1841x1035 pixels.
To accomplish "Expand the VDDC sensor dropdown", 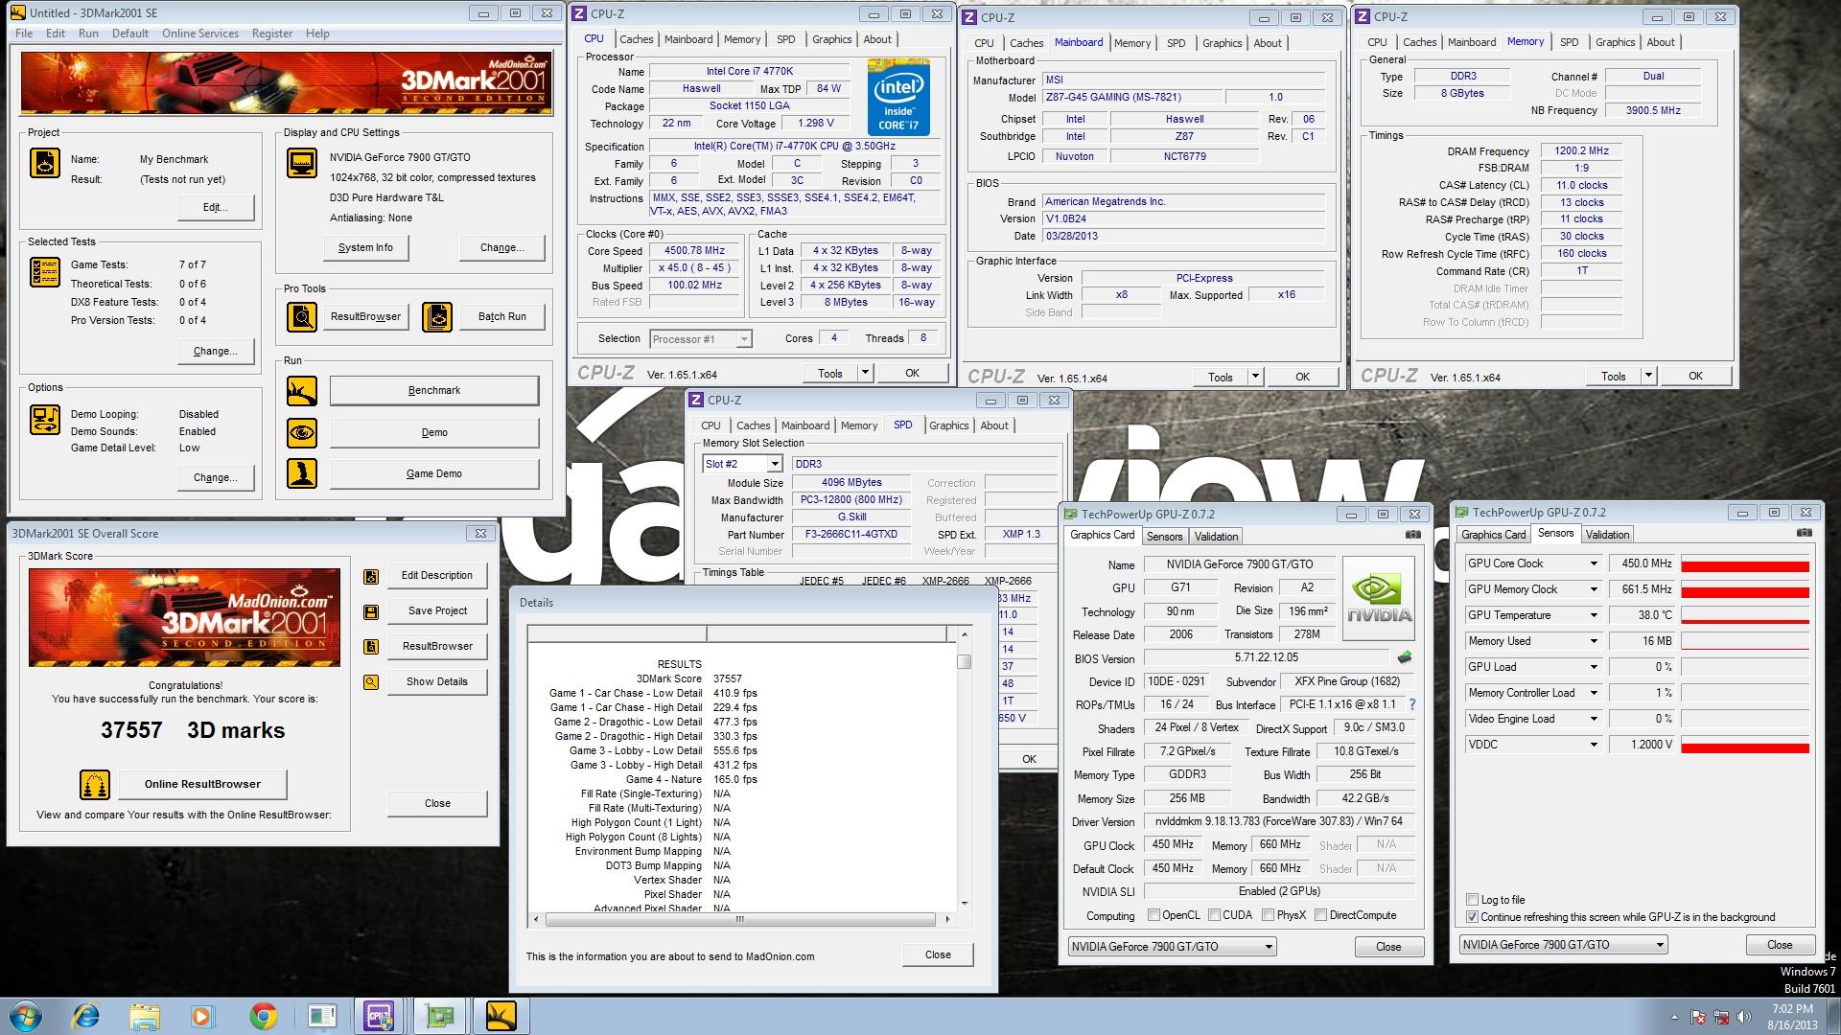I will (x=1594, y=745).
